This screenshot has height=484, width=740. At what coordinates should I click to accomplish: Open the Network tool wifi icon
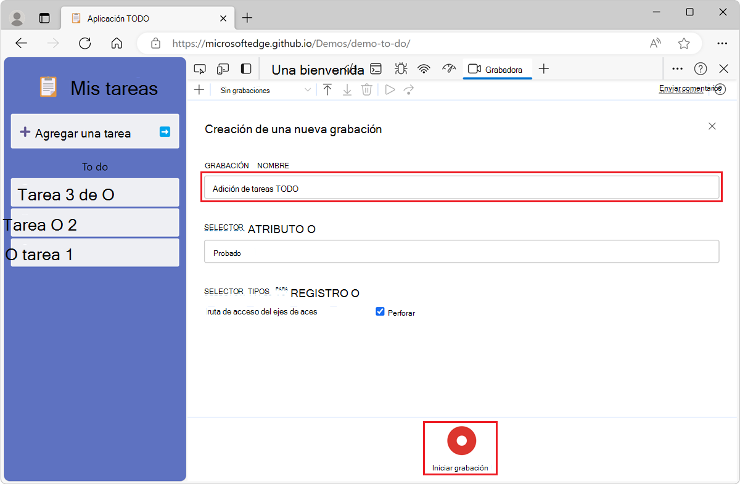coord(424,69)
